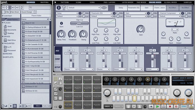
Task: Open the Delay effect type dropdown
Action: point(67,13)
